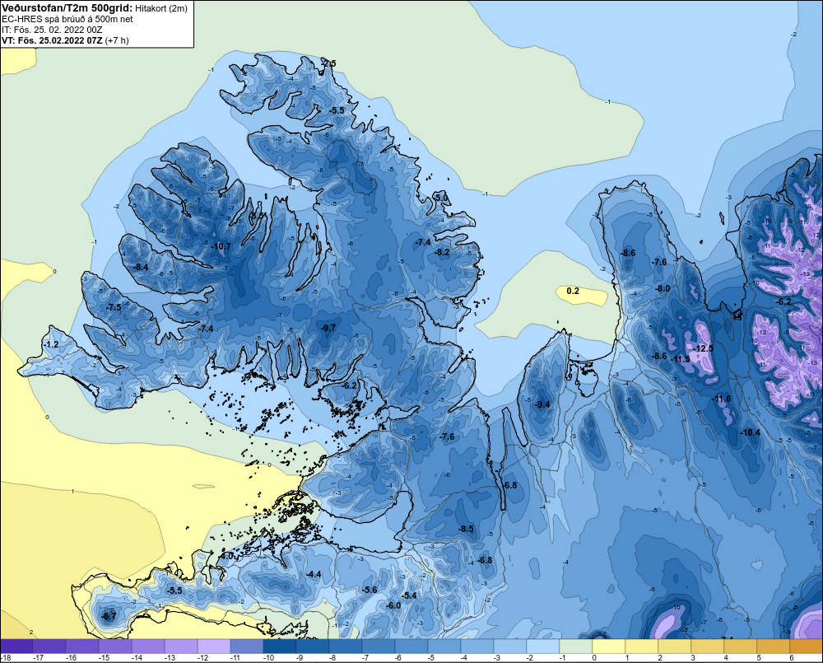Viewport: 823px width, 663px height.
Task: Click the '-5' legend scale value
Action: click(x=431, y=658)
